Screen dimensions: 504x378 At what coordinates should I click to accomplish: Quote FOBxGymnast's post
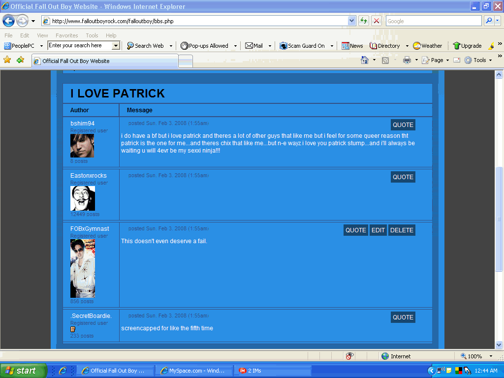coord(356,230)
